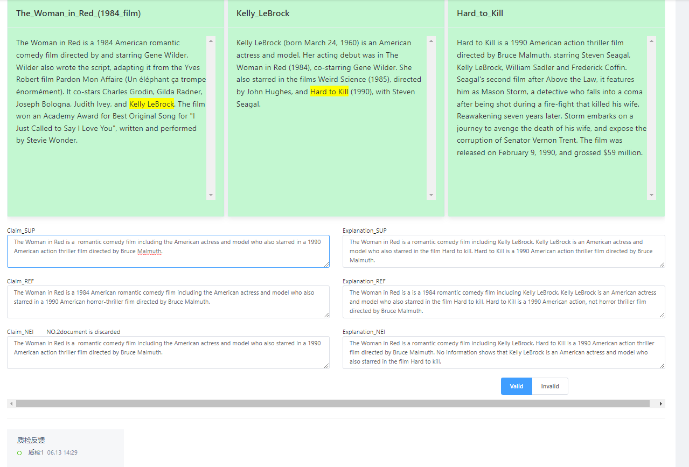Click The_Woman_in_Red_(1984_film) document title
Screen dimensions: 689x467
point(79,13)
